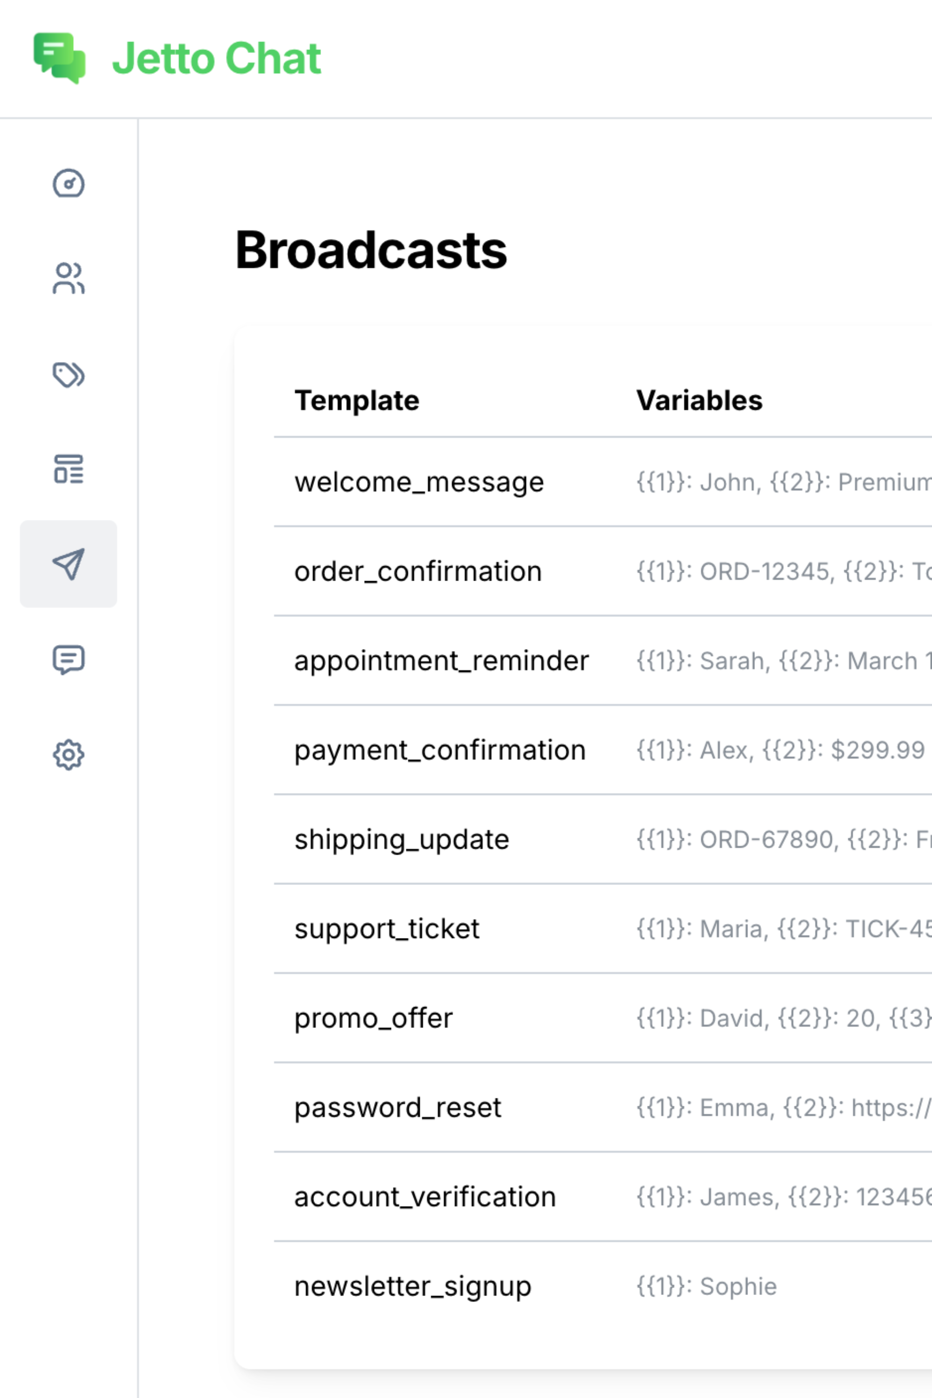The image size is (932, 1398).
Task: Select the account_verification template row
Action: (x=425, y=1197)
